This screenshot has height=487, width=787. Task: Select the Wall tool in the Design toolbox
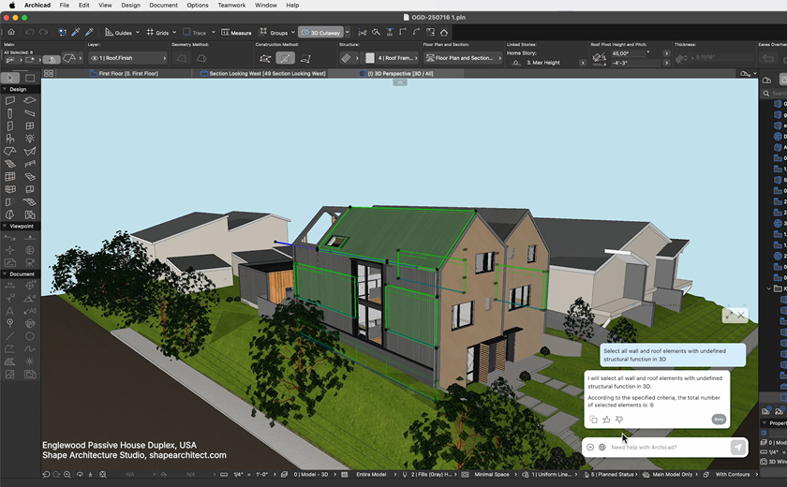click(10, 101)
